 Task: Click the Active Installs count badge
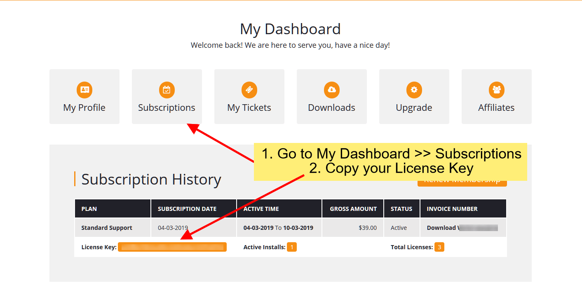(292, 247)
